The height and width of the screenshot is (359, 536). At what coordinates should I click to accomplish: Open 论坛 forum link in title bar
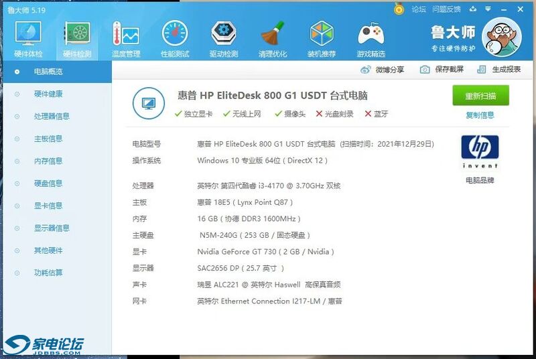tap(418, 9)
